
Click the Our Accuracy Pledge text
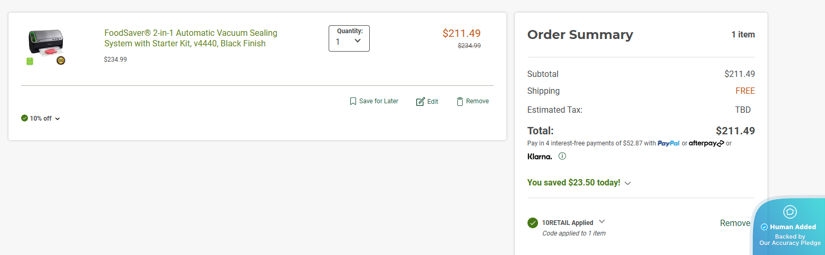790,243
